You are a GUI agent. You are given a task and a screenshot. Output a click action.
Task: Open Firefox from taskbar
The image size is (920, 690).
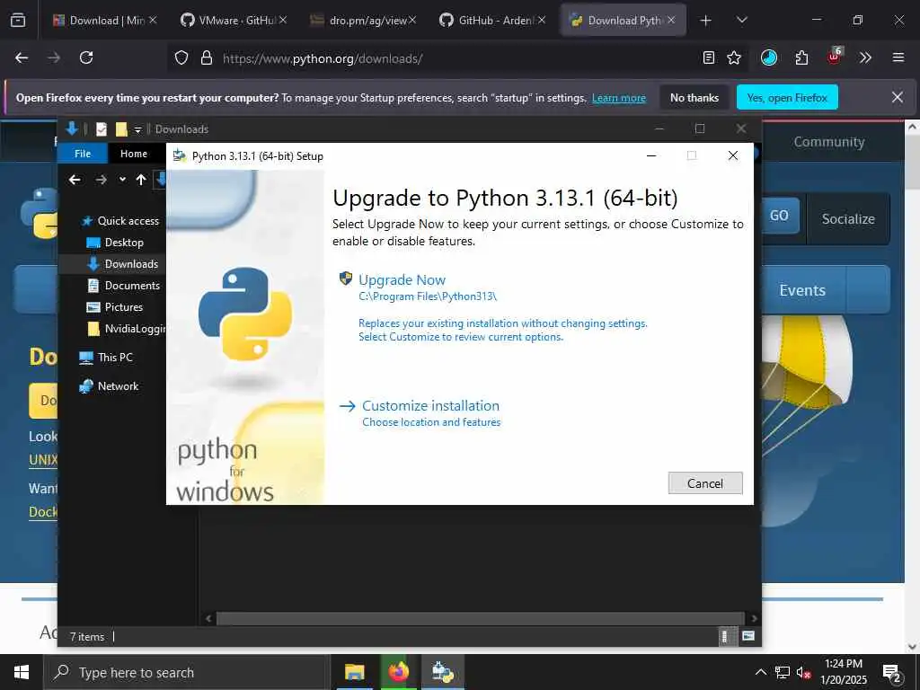398,672
